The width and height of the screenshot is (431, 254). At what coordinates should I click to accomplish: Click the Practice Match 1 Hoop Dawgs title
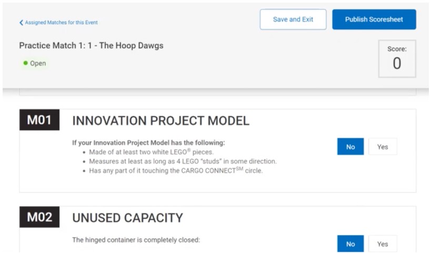pyautogui.click(x=91, y=46)
